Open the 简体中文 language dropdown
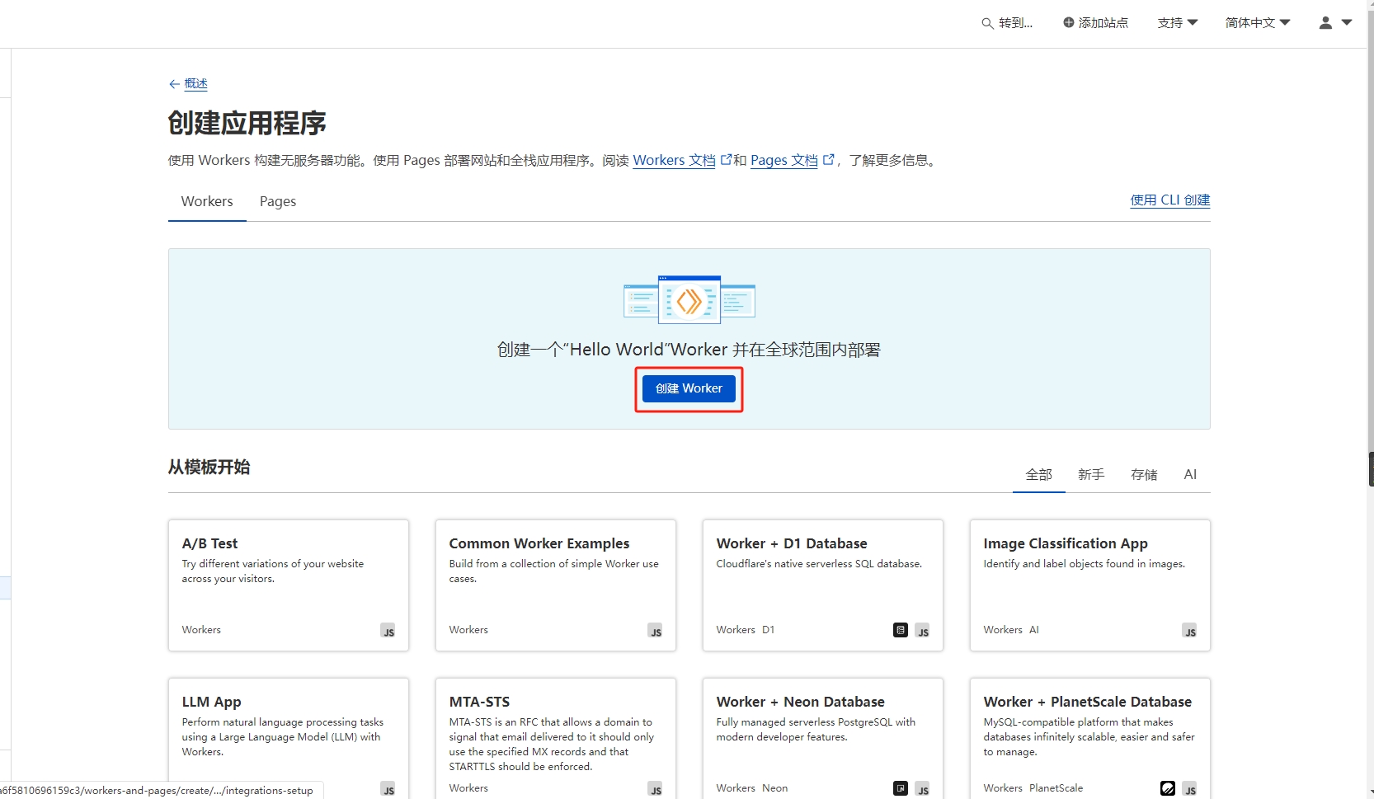1374x799 pixels. pyautogui.click(x=1258, y=23)
